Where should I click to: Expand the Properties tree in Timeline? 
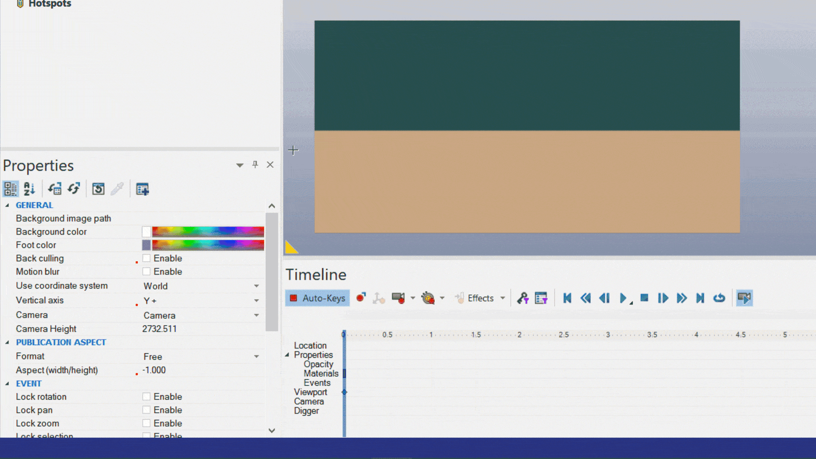(x=287, y=355)
